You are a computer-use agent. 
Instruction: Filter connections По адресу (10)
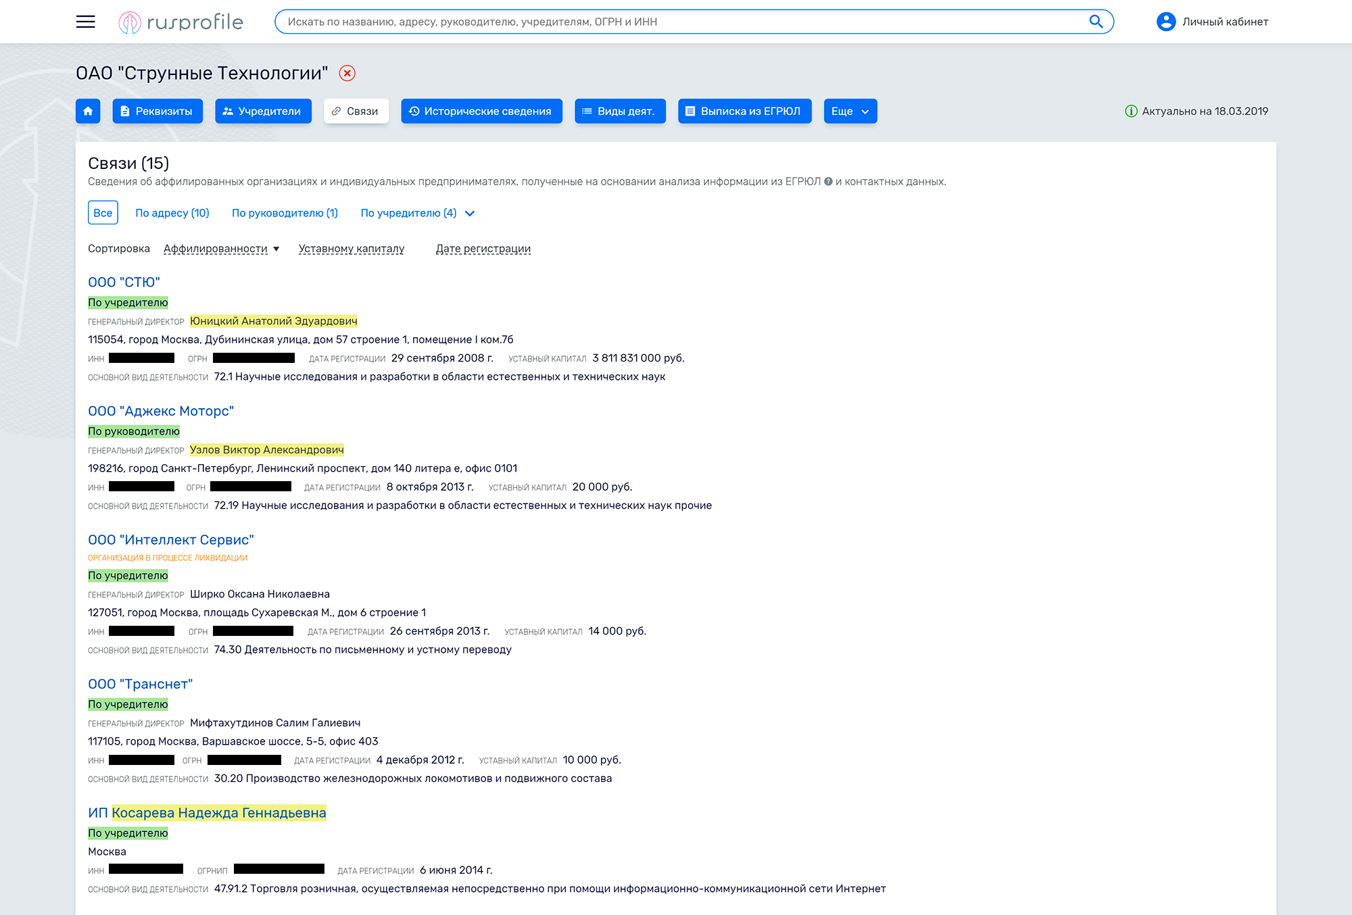[x=172, y=213]
